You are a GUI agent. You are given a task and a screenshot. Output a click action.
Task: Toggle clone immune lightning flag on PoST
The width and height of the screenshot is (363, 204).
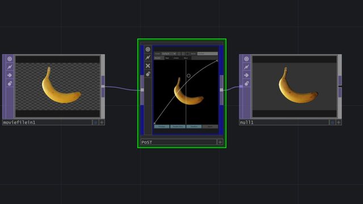click(148, 58)
